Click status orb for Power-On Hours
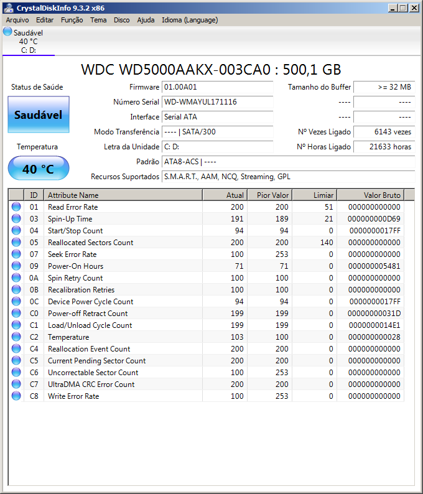 [x=16, y=266]
